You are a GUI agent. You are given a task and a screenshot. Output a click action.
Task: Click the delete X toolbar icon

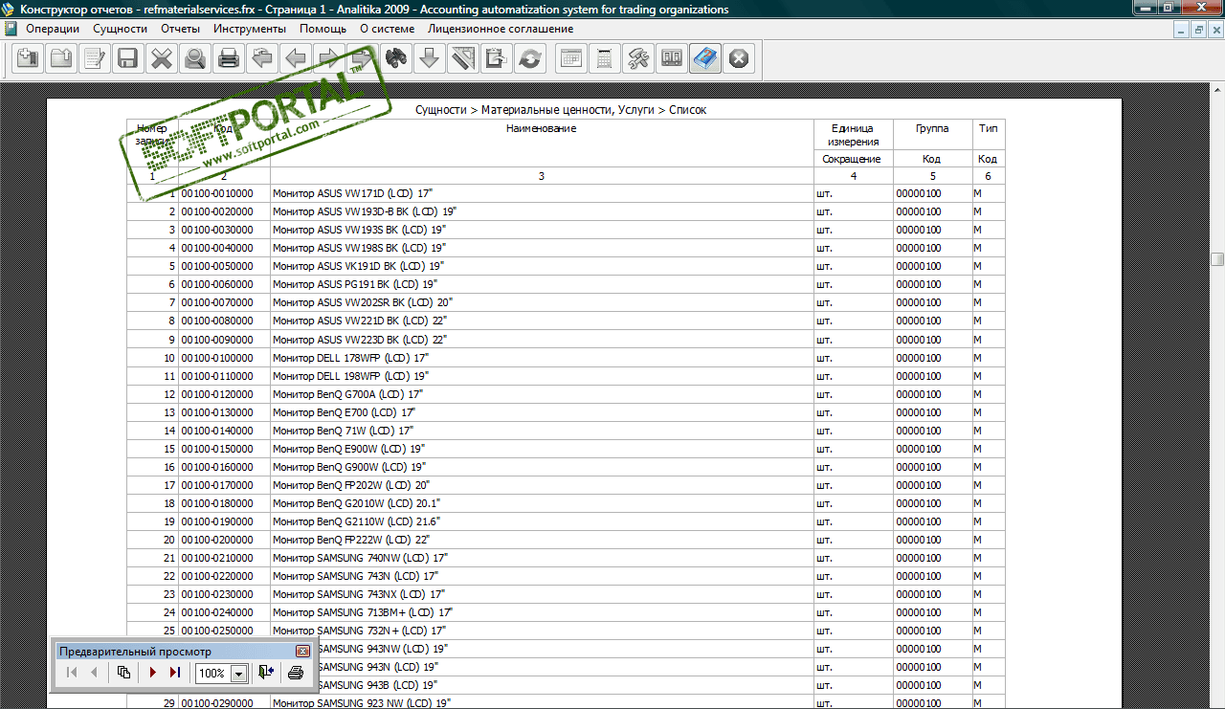click(162, 59)
